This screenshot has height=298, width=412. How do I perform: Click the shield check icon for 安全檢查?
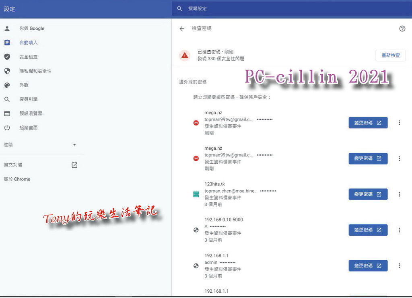point(7,57)
